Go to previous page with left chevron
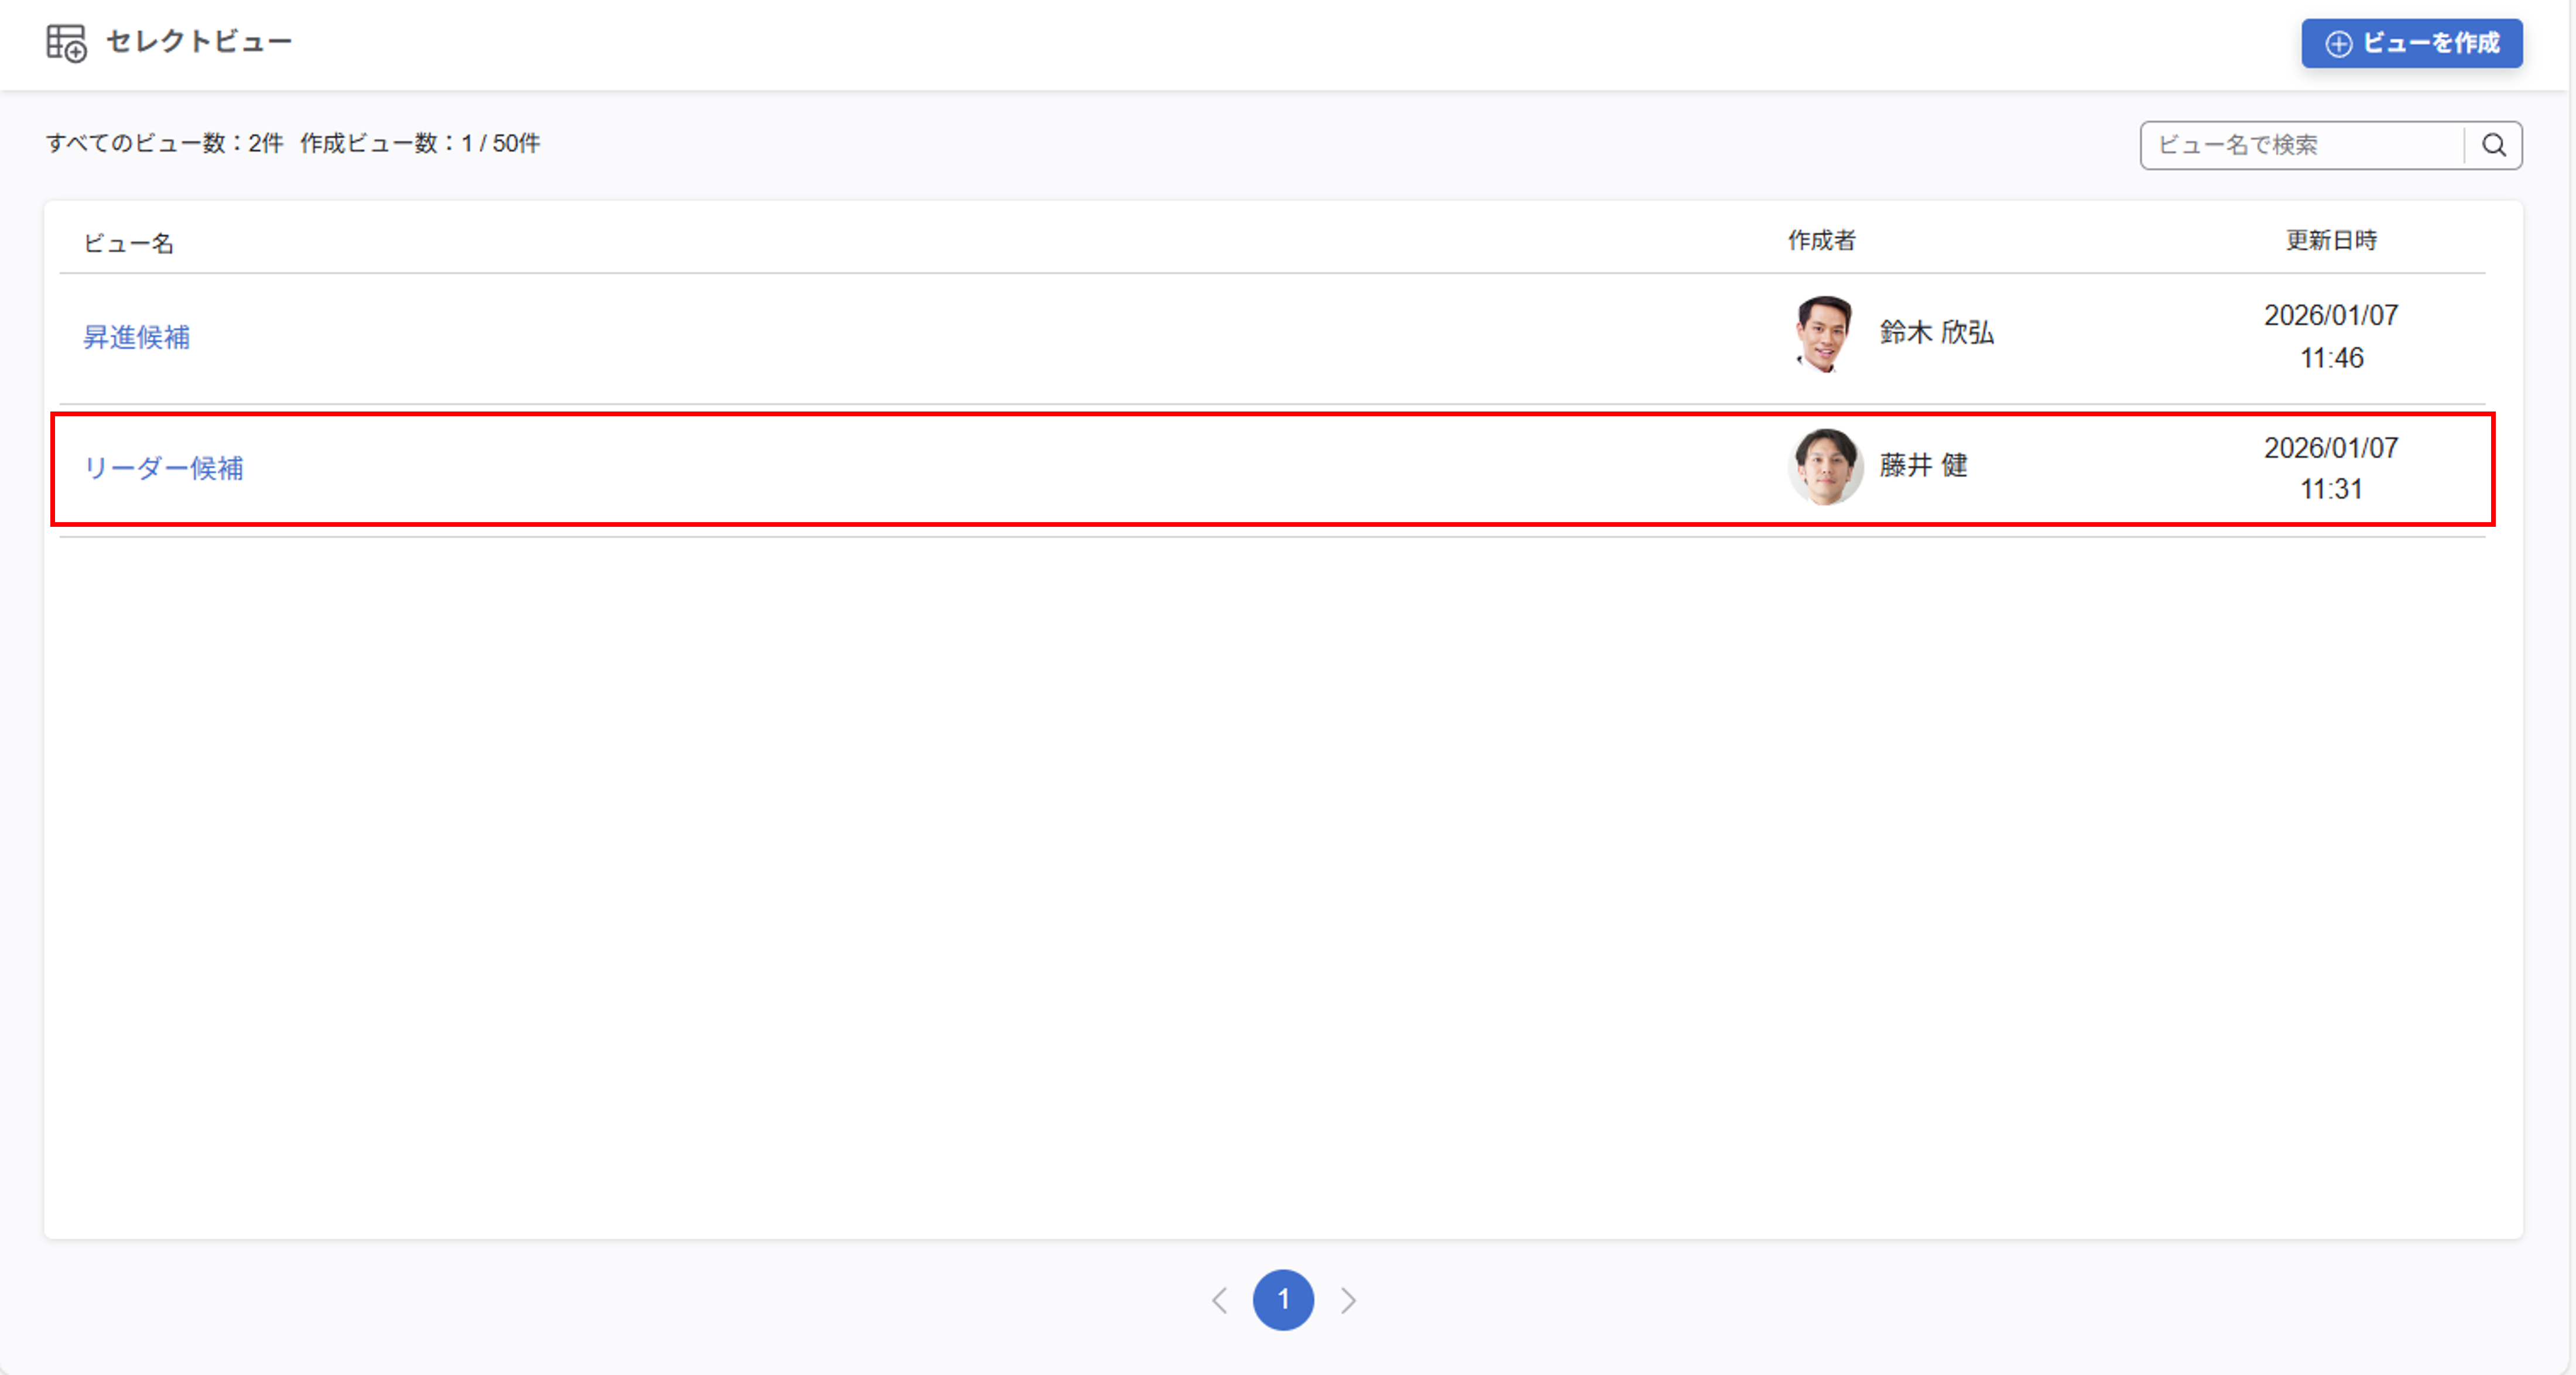Viewport: 2576px width, 1375px height. (1219, 1300)
